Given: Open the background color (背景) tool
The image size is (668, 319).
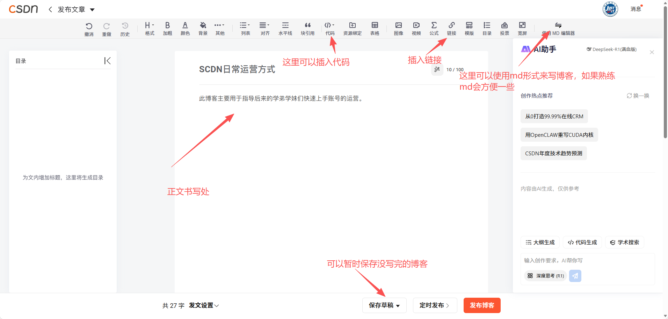Looking at the screenshot, I should [x=203, y=28].
